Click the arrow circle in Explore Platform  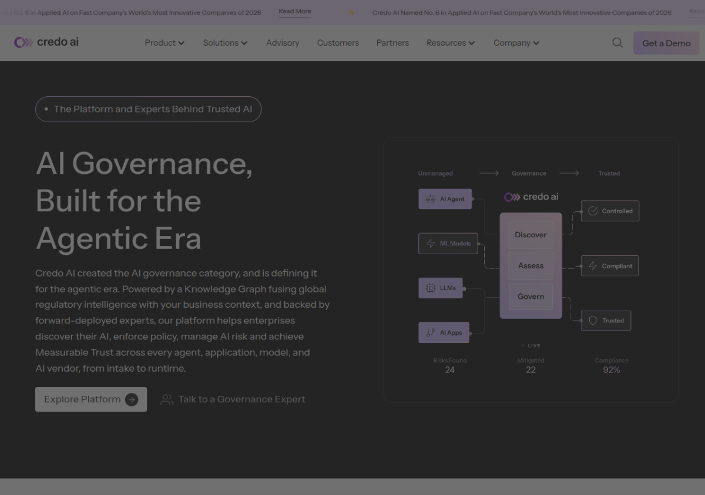point(132,399)
